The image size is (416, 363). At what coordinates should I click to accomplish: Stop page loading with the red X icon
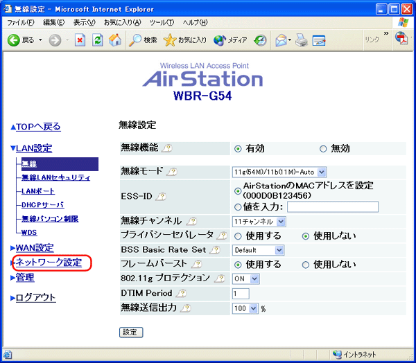point(80,40)
